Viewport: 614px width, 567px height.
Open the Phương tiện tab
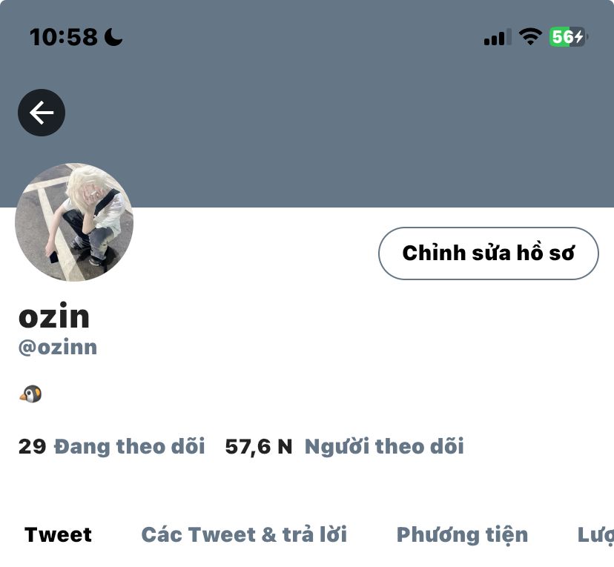coord(462,535)
